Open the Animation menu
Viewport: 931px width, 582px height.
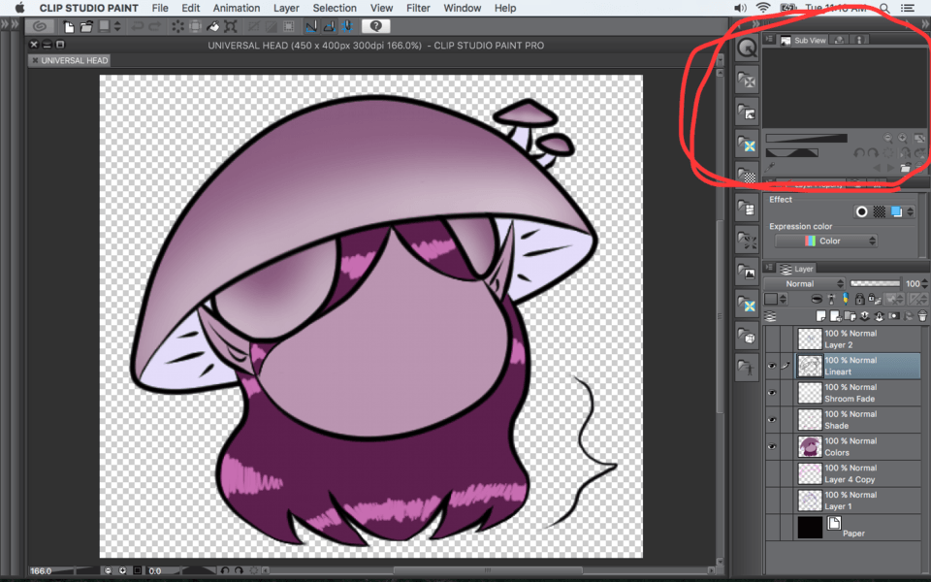(237, 8)
